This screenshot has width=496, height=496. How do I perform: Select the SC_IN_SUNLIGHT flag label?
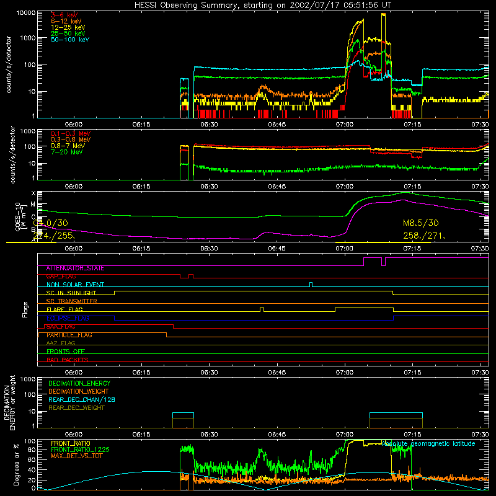pos(71,293)
